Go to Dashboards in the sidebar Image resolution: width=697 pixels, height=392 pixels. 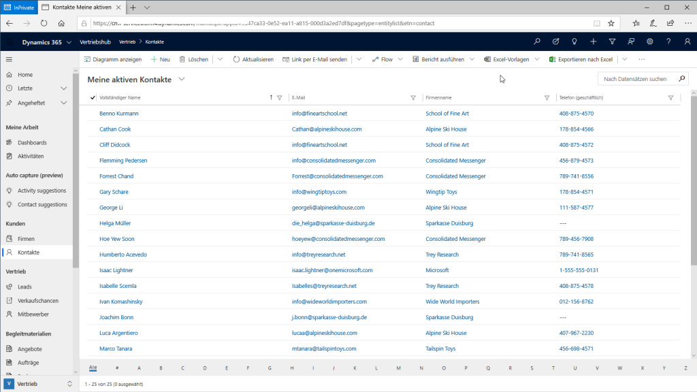point(32,143)
